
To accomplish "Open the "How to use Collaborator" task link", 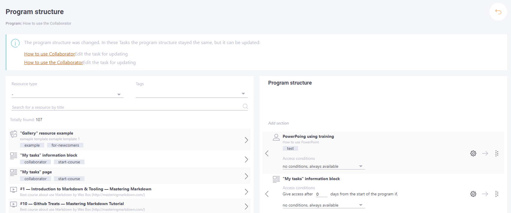I will point(49,54).
